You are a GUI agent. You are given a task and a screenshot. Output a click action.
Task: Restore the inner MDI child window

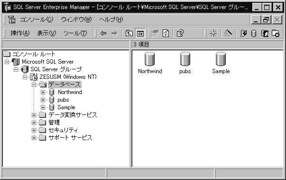point(266,19)
